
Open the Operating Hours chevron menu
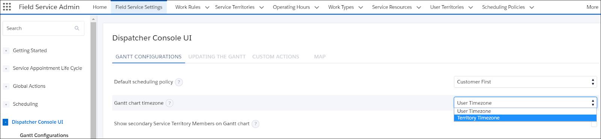click(x=317, y=7)
